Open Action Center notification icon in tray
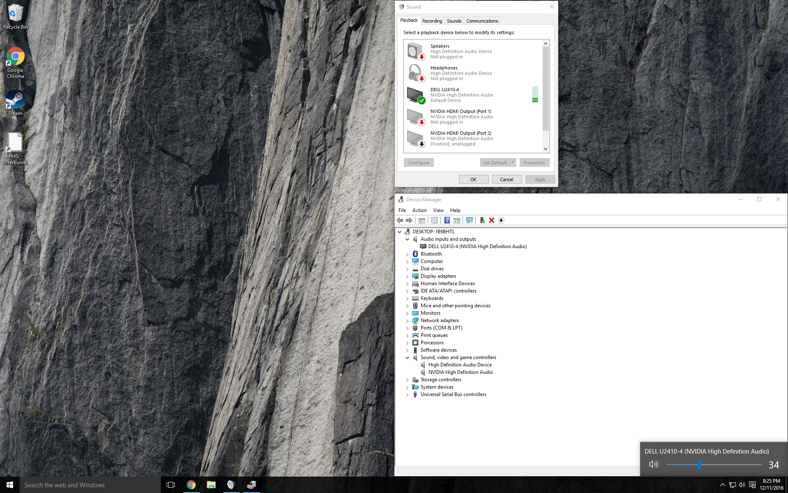 pyautogui.click(x=752, y=485)
